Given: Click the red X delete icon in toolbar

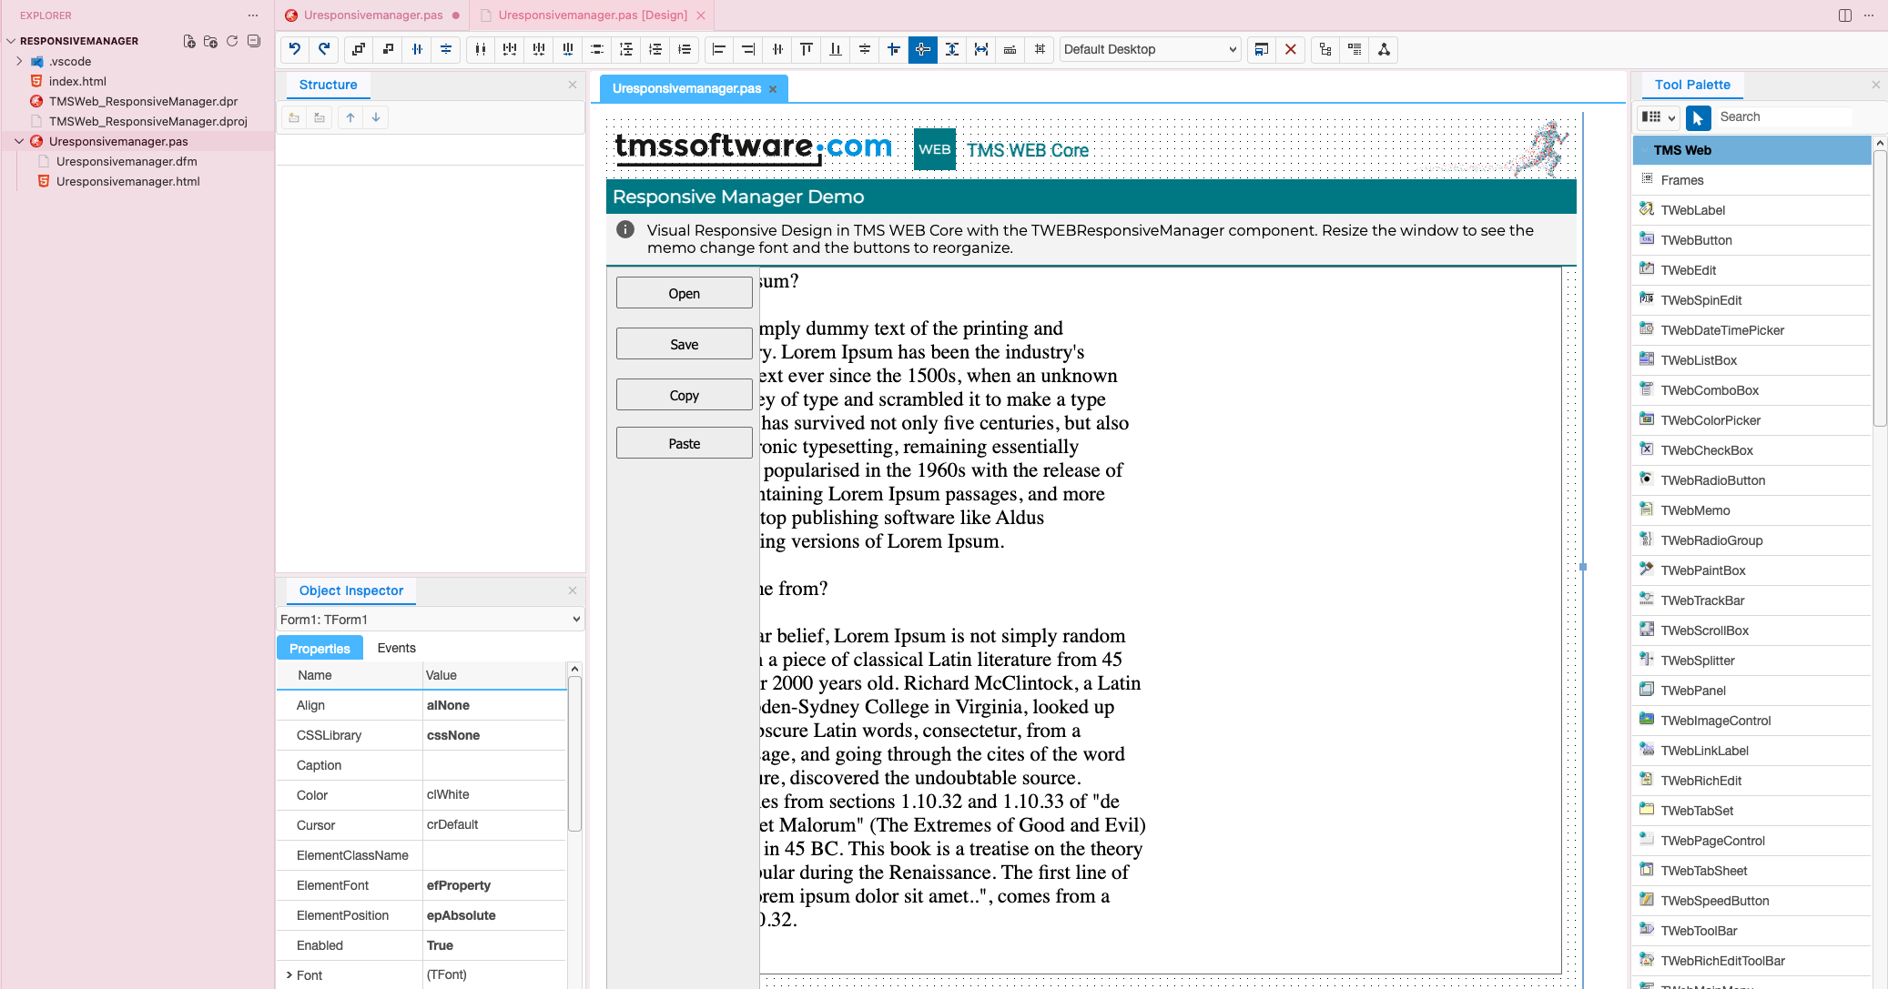Looking at the screenshot, I should (1290, 49).
